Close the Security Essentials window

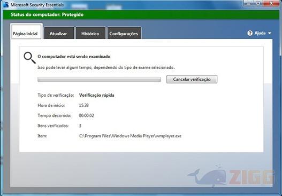pyautogui.click(x=271, y=3)
